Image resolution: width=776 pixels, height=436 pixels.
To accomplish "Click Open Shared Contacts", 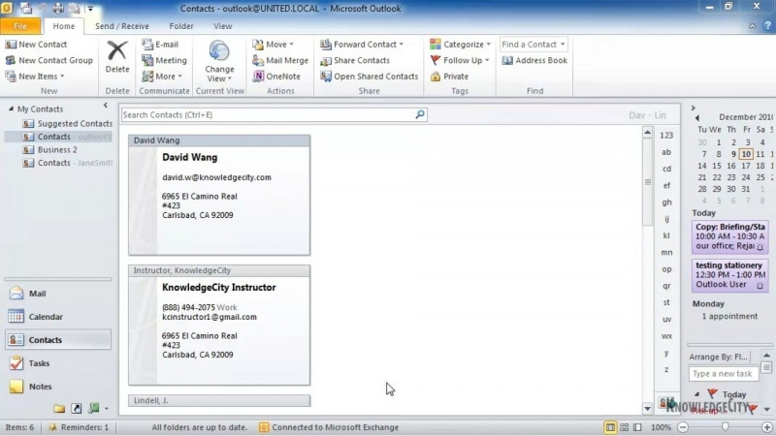I will [370, 77].
